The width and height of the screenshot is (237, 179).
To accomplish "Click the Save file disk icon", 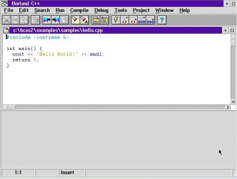I will pyautogui.click(x=56, y=20).
